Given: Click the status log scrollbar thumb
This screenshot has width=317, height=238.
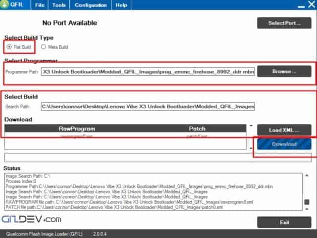Looking at the screenshot, I should tap(307, 202).
